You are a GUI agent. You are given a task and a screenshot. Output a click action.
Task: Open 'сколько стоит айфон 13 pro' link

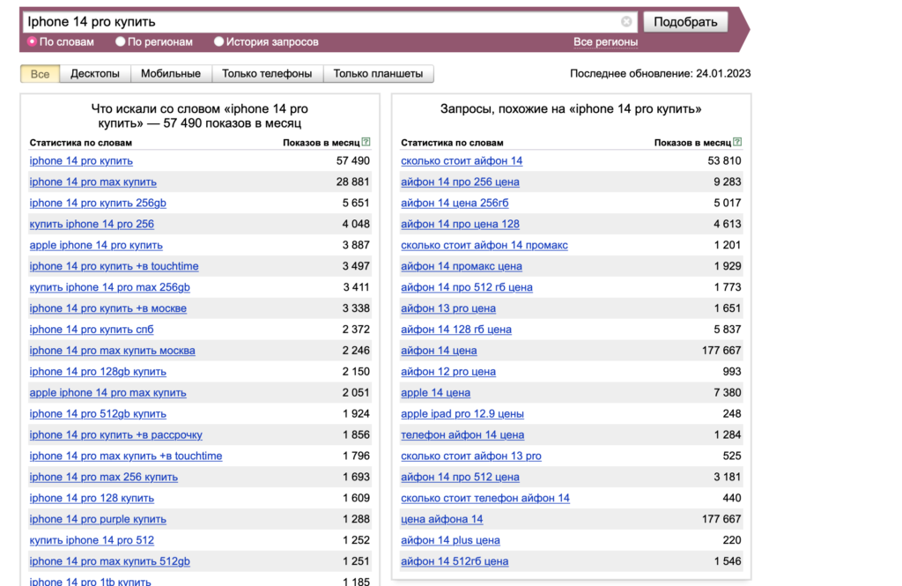471,456
